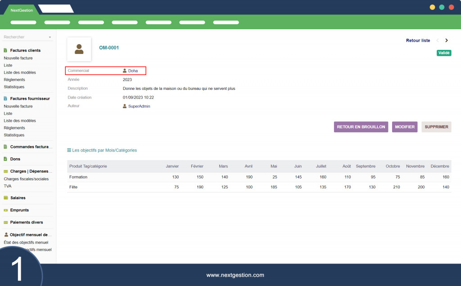Click the Dons icon in sidebar
This screenshot has height=286, width=461.
pos(5,159)
